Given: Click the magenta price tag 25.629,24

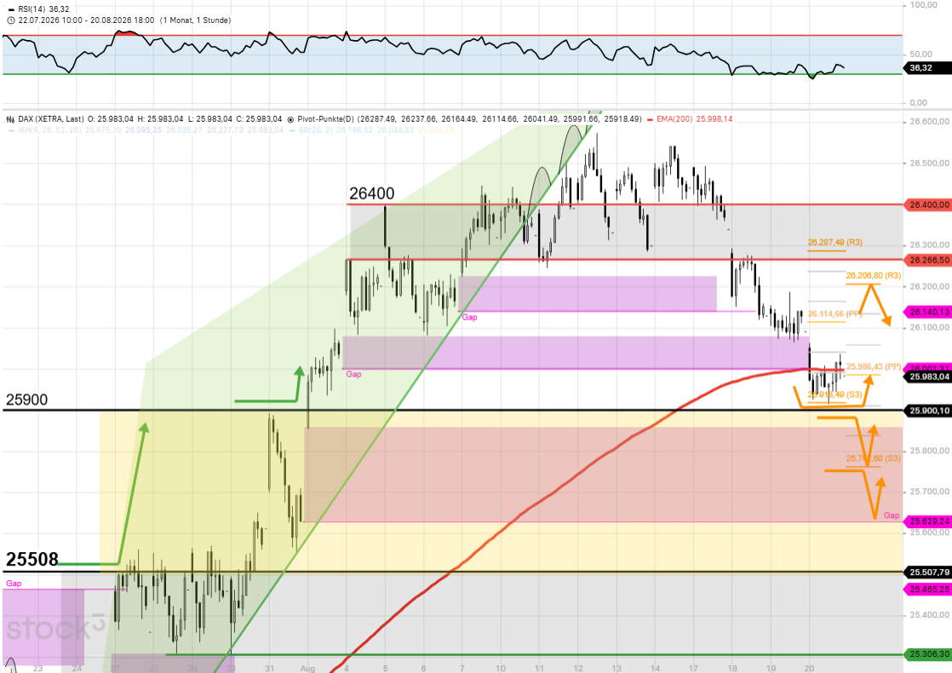Looking at the screenshot, I should coord(929,521).
